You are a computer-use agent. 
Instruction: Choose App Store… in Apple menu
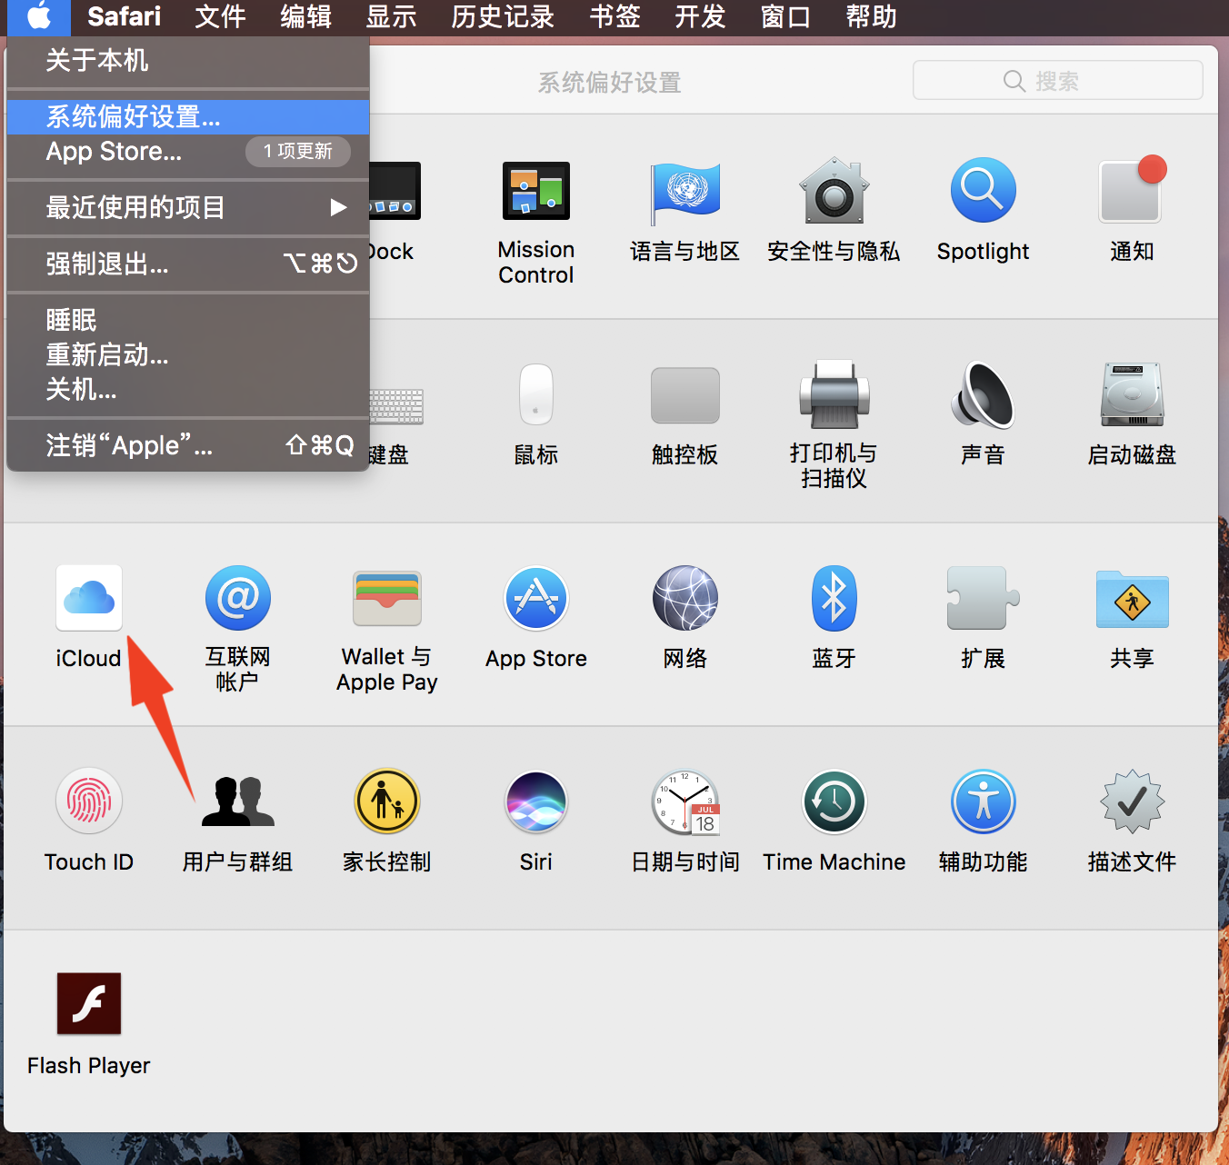coord(188,152)
